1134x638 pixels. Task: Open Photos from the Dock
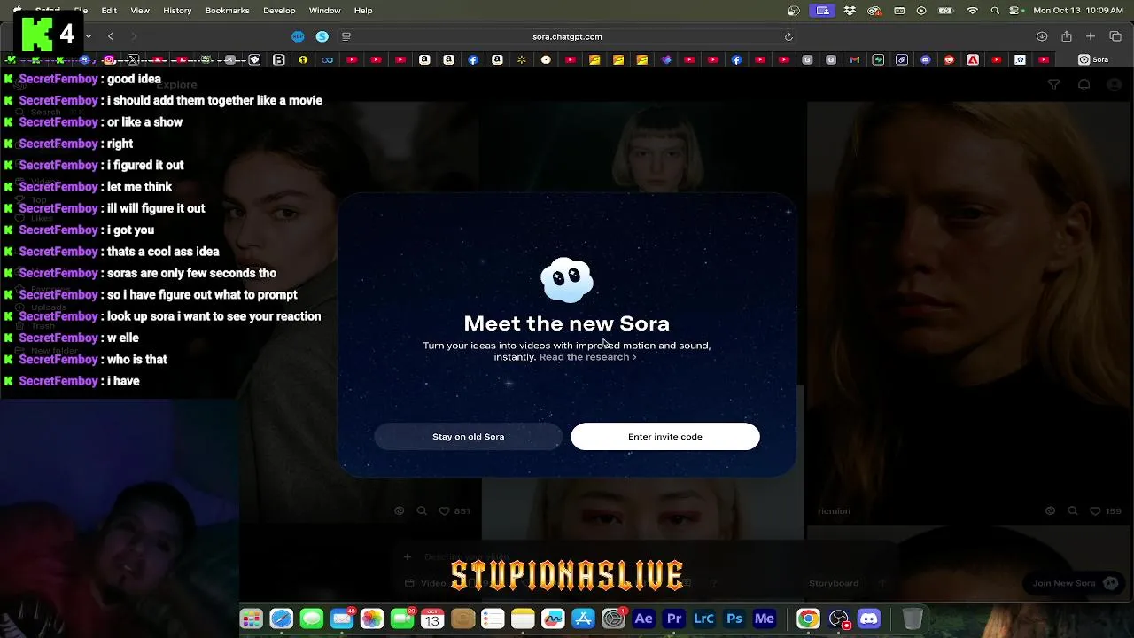(x=372, y=619)
